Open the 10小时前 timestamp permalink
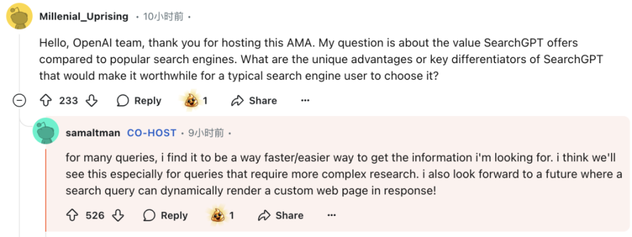The height and width of the screenshot is (237, 632). tap(163, 16)
